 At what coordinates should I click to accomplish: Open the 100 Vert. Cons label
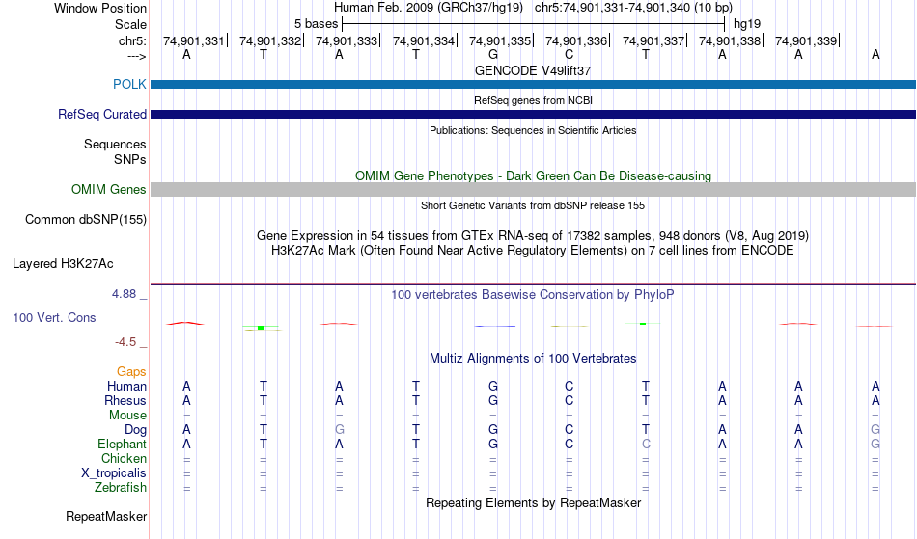54,317
